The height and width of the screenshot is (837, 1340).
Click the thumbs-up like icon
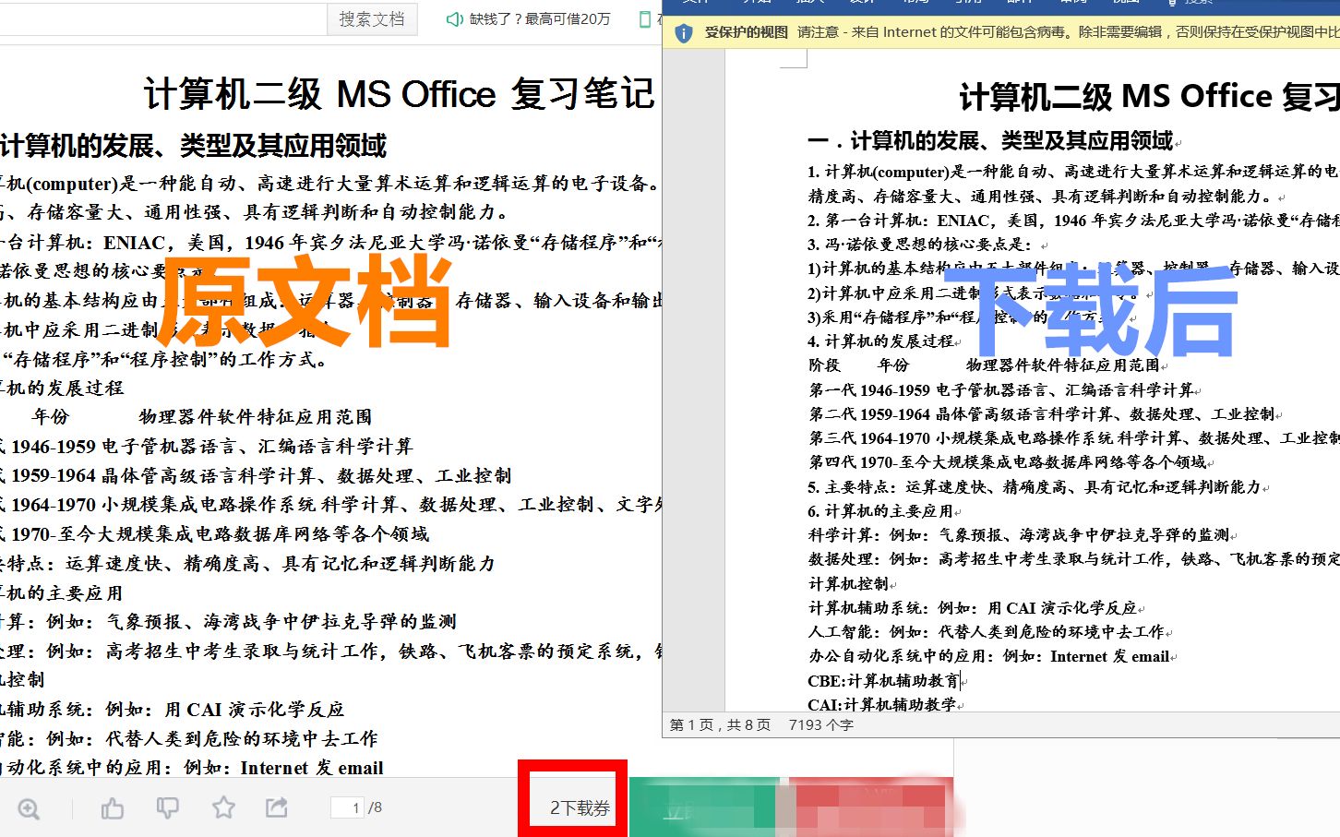click(113, 808)
